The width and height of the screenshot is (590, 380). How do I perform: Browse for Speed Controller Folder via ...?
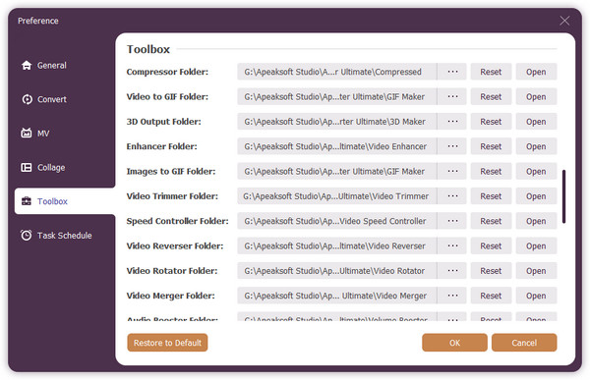click(452, 221)
